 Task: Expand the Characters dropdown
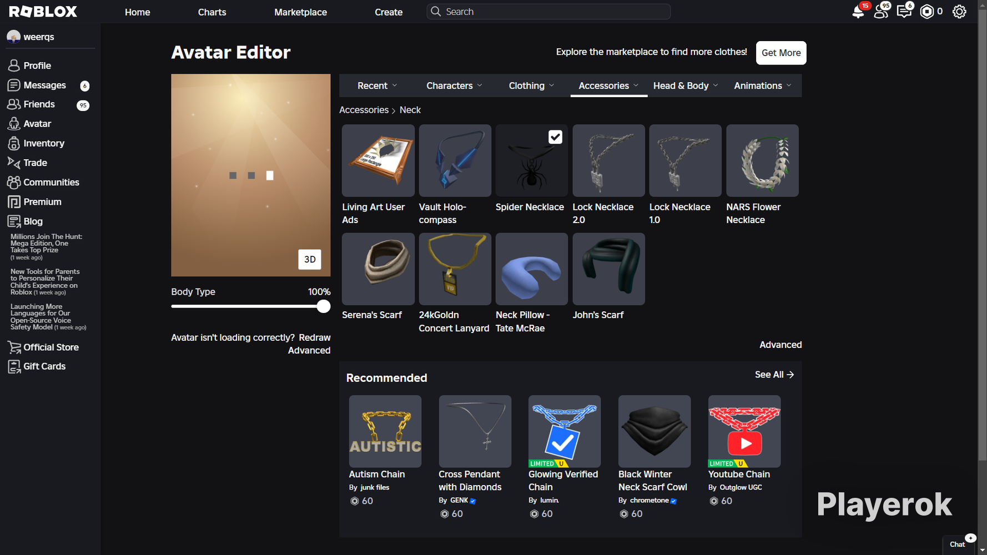[454, 85]
